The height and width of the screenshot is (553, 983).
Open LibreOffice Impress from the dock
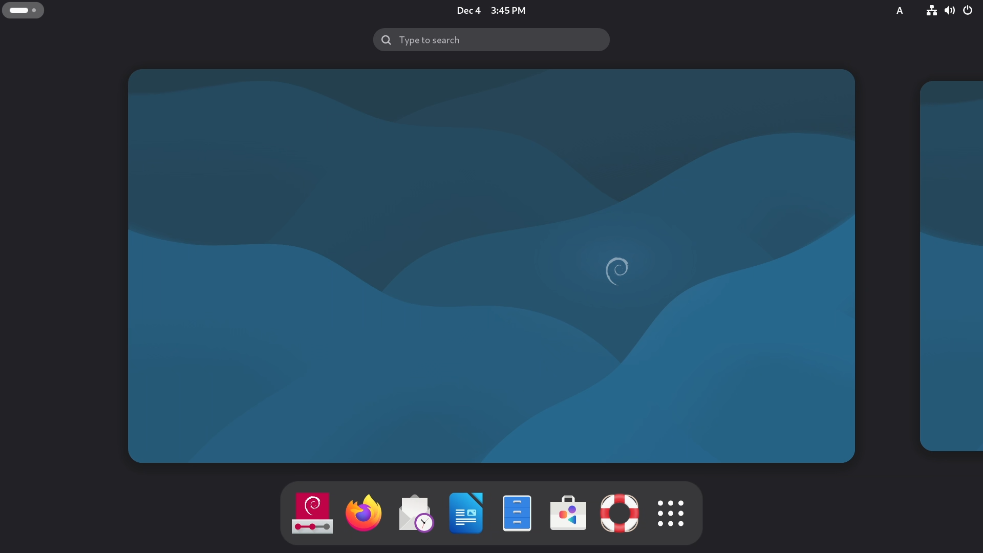coord(465,513)
